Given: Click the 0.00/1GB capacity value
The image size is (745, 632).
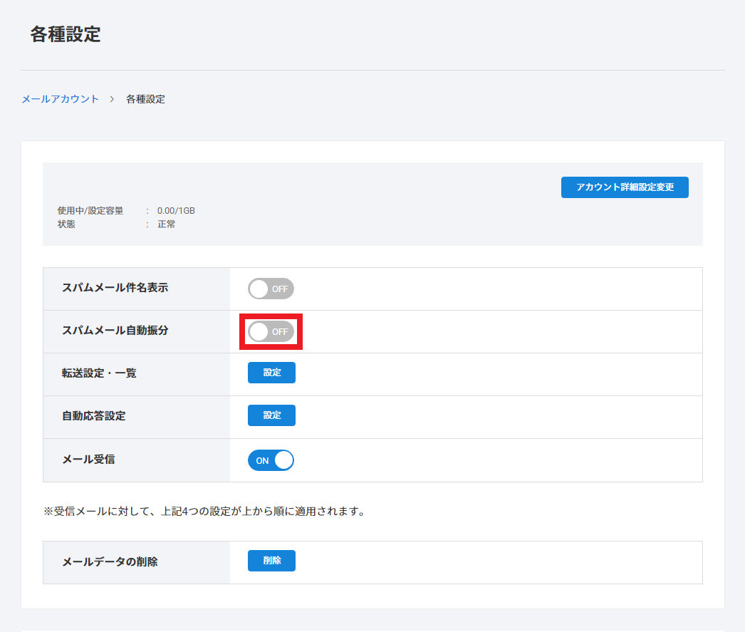Looking at the screenshot, I should coord(176,211).
